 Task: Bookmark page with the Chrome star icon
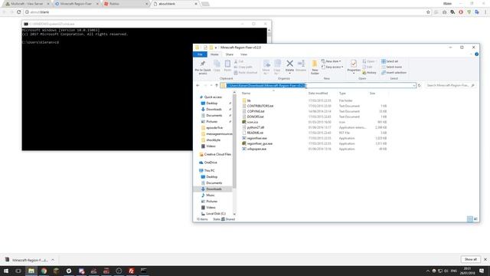coord(428,12)
